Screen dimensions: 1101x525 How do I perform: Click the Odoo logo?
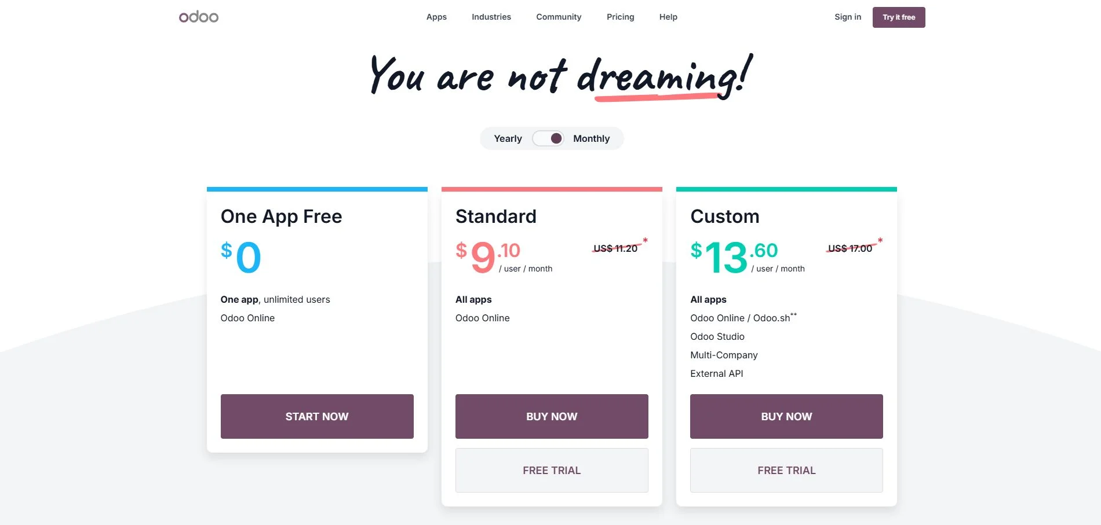tap(198, 17)
